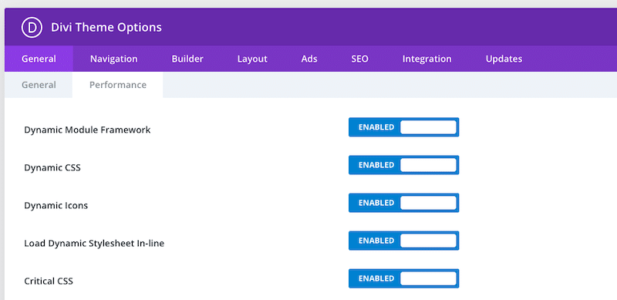
Task: Switch to the Navigation tab
Action: tap(113, 59)
